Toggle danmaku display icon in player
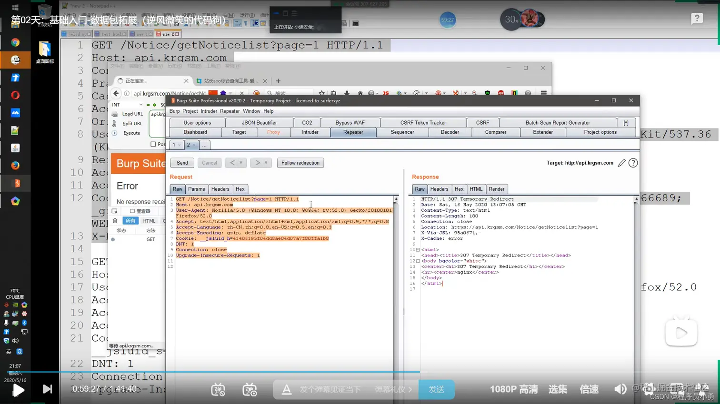 [x=218, y=389]
